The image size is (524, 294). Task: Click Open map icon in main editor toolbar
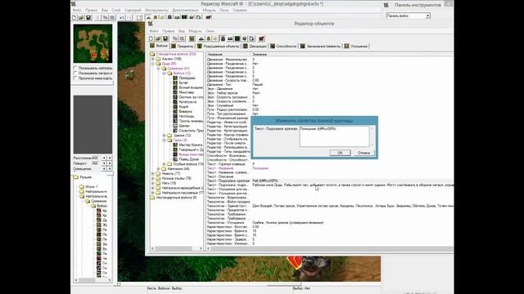[x=81, y=17]
